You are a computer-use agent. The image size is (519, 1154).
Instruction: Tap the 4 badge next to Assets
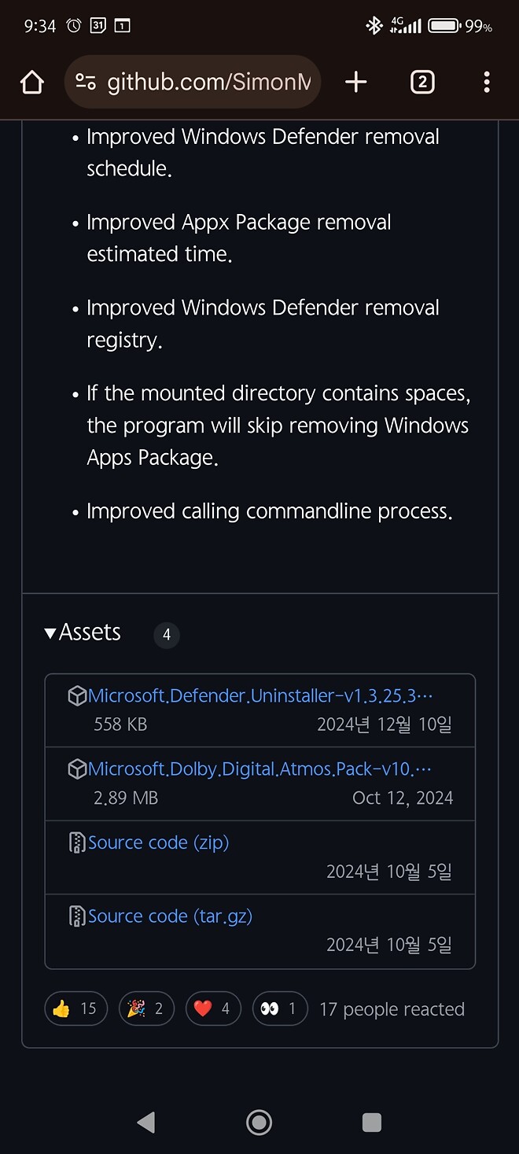[166, 635]
